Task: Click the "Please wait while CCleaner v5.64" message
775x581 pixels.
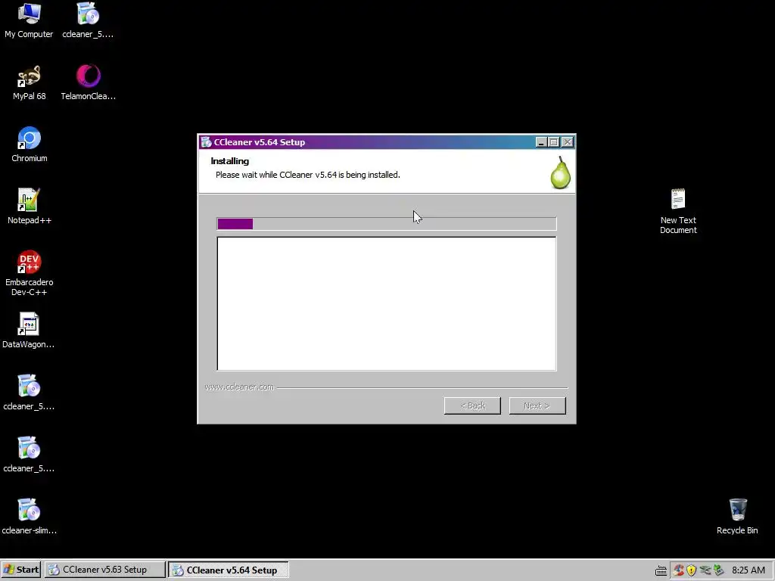Action: point(308,175)
